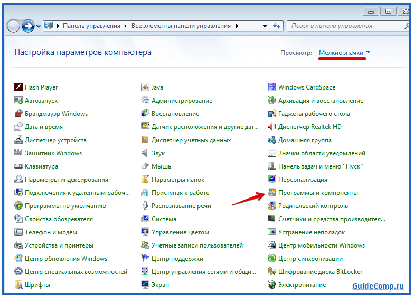414x297 pixels.
Task: Open Свойства обозревателя link
Action: [x=59, y=219]
